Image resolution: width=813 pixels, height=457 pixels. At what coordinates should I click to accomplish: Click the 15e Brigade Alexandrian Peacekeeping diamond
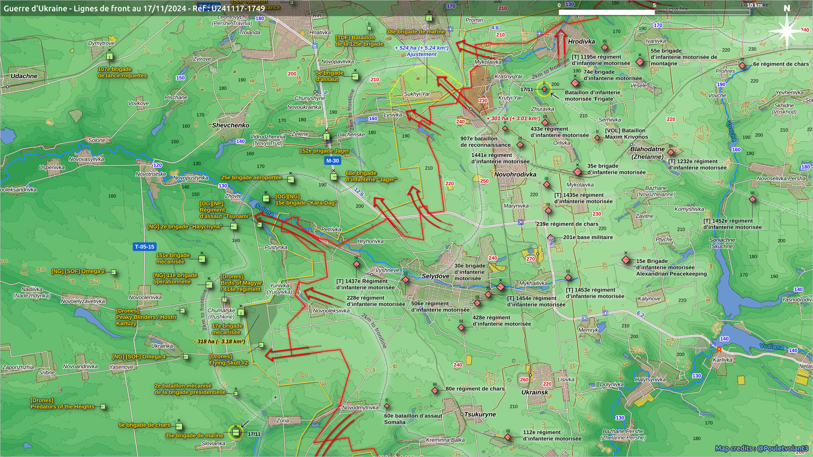tap(626, 259)
